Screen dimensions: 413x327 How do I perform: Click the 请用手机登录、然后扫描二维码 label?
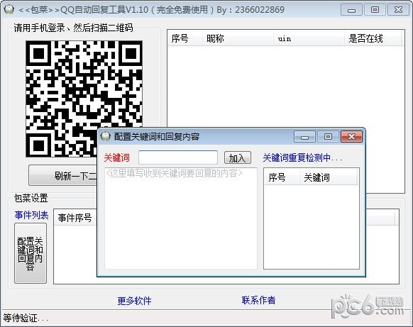[73, 28]
